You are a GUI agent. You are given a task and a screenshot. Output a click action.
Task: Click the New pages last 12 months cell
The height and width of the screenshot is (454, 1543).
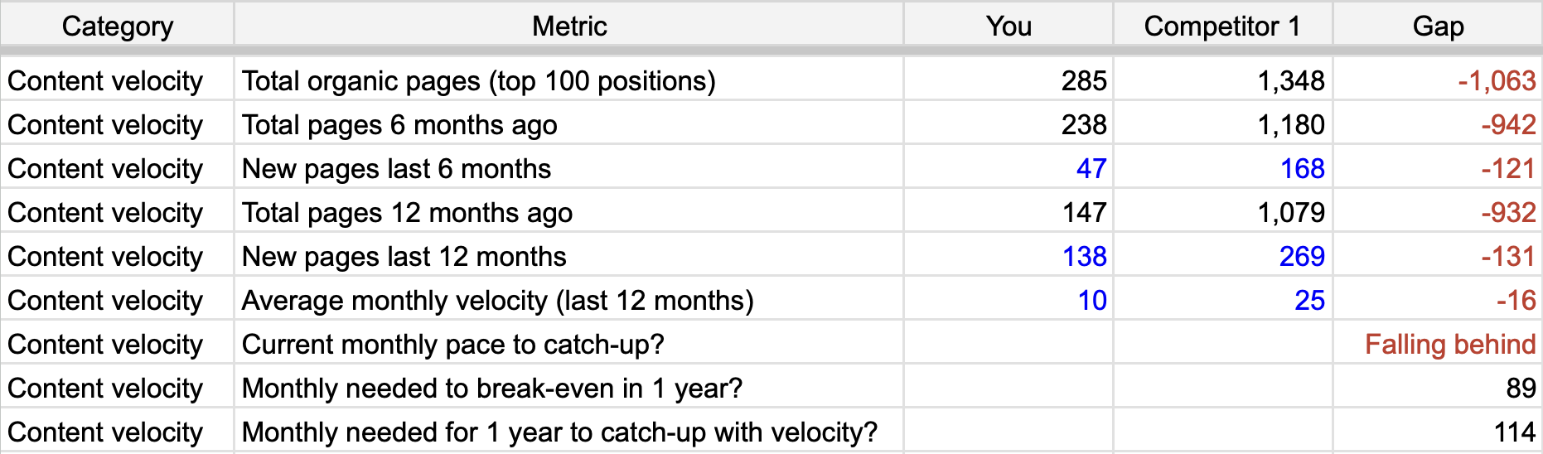[x=404, y=257]
